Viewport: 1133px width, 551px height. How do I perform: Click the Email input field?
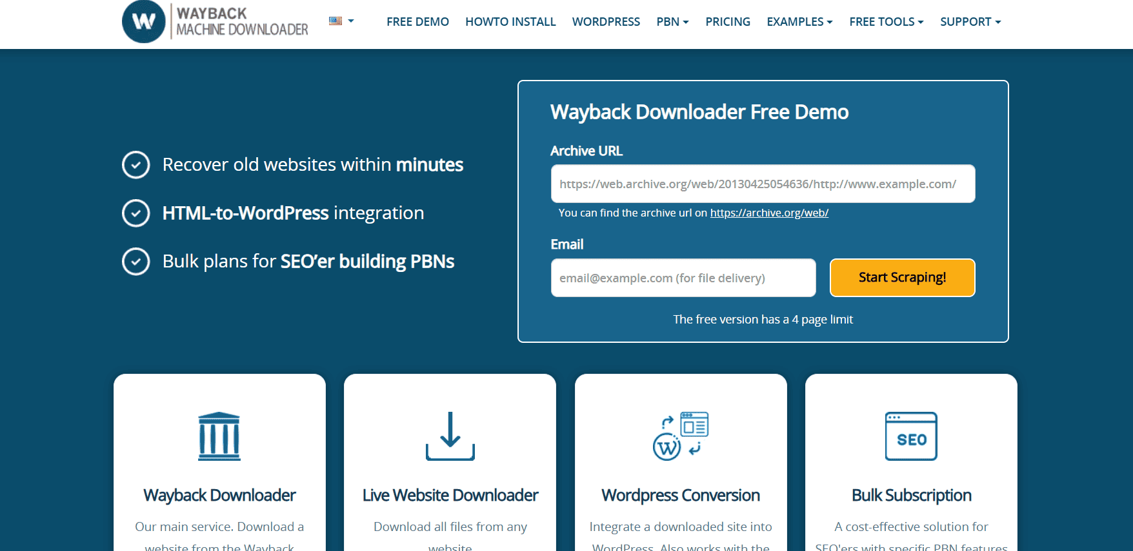(x=683, y=278)
